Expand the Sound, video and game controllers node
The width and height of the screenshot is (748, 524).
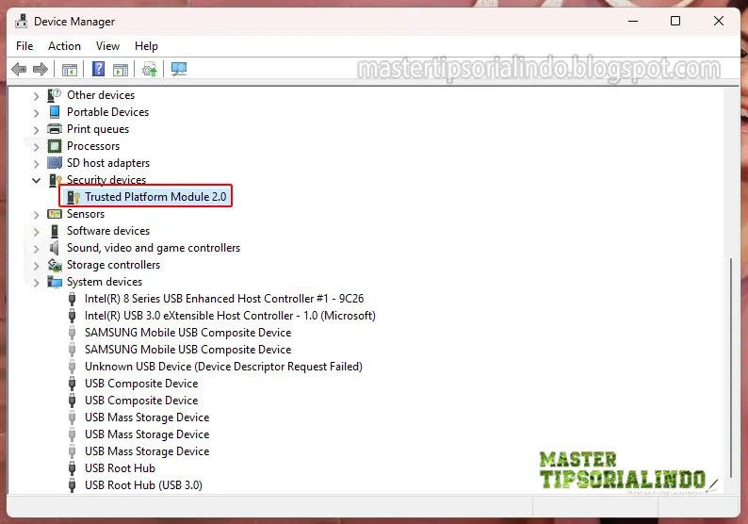tap(36, 249)
